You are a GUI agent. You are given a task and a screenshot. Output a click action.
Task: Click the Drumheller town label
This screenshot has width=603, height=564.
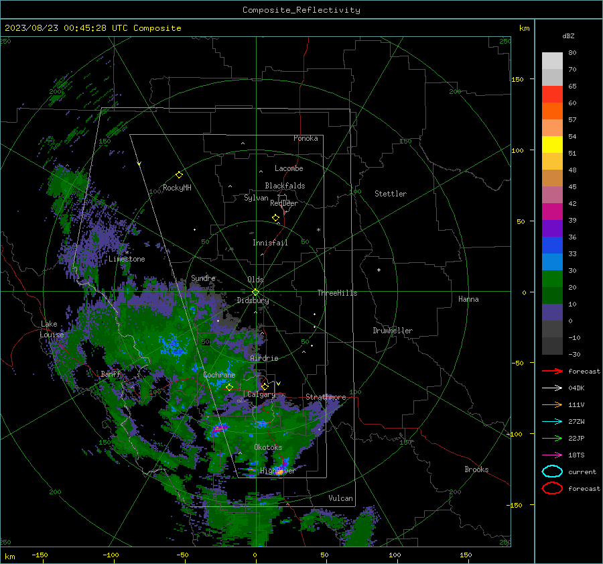pyautogui.click(x=393, y=331)
